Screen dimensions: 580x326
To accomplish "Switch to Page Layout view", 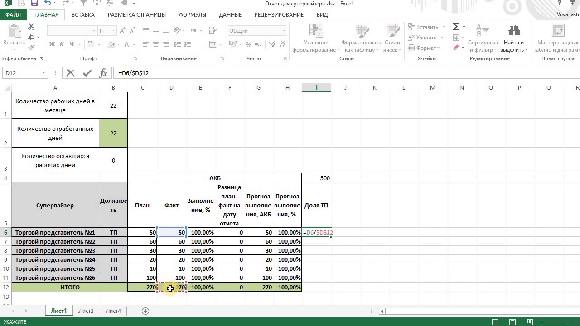I will pos(512,322).
